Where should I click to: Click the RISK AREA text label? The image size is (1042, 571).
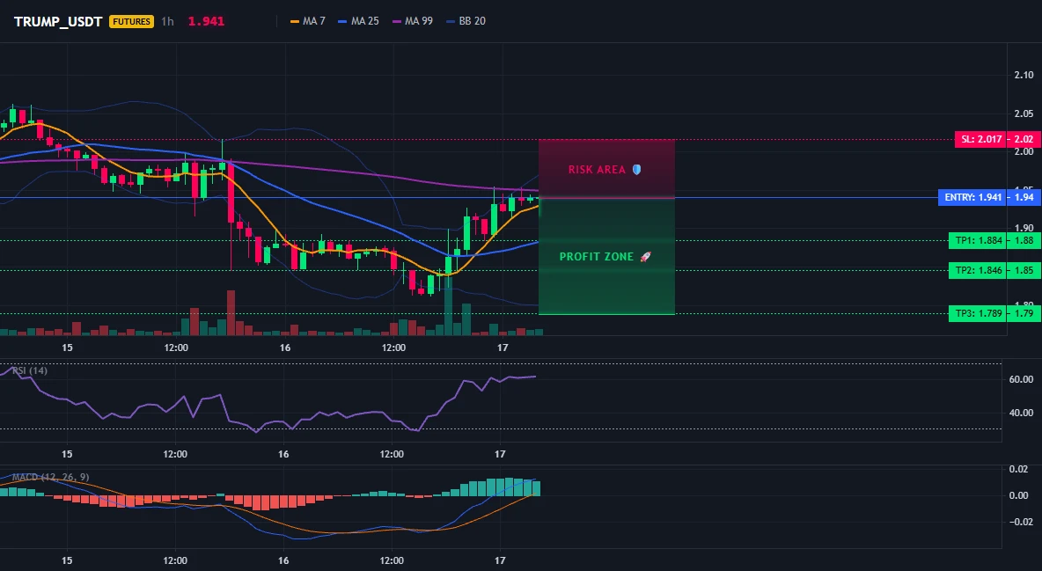[x=597, y=170]
